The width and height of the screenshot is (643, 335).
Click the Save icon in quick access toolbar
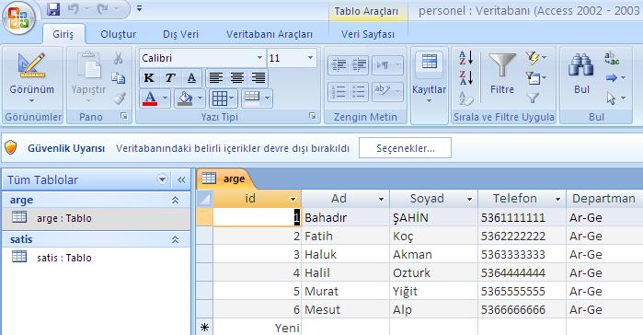[x=53, y=8]
